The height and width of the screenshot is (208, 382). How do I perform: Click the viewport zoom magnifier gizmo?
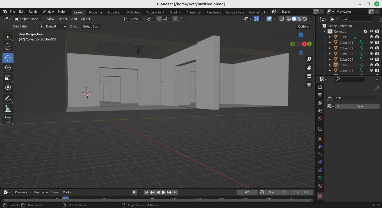coord(309,59)
